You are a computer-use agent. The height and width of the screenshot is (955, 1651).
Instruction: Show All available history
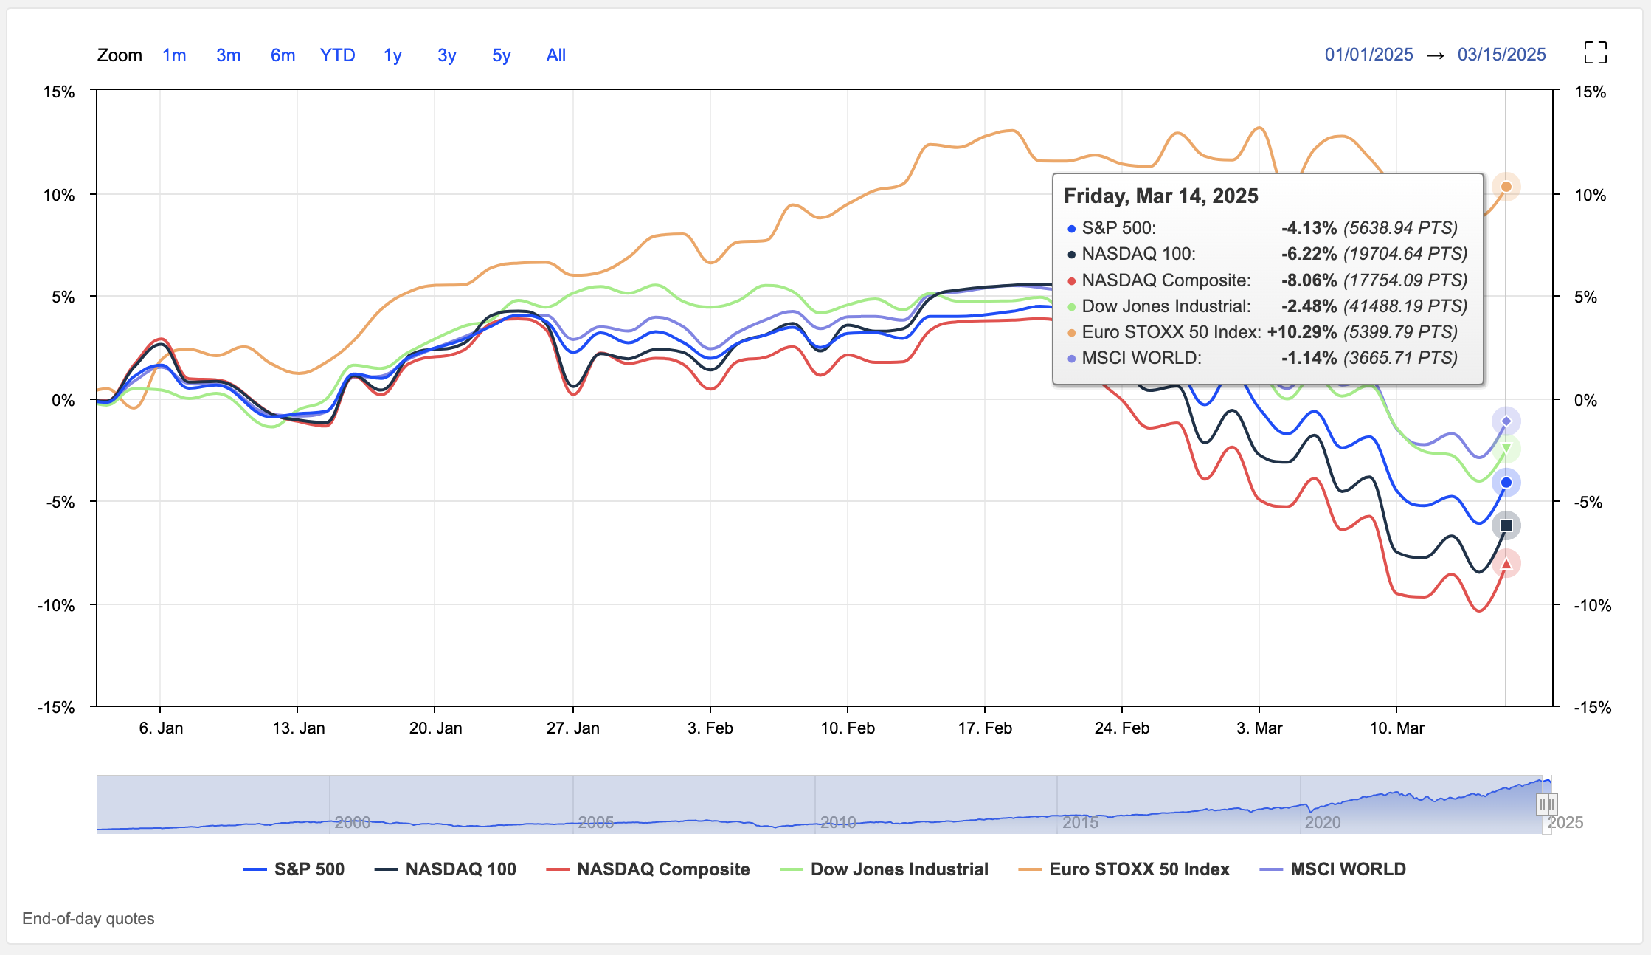pyautogui.click(x=556, y=55)
